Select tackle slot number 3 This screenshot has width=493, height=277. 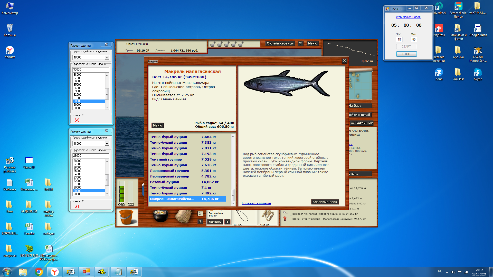point(200,221)
